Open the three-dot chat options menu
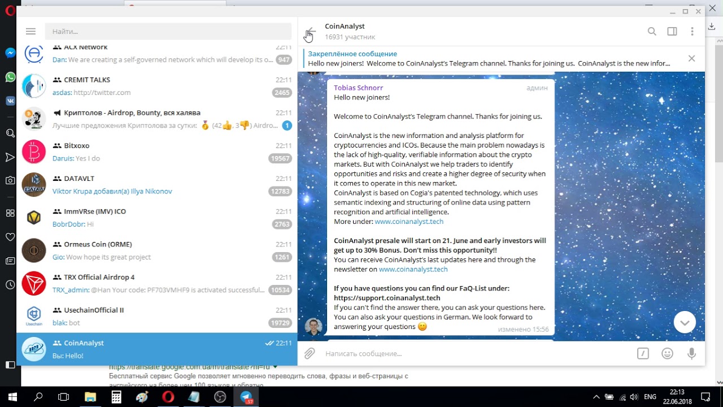 point(692,32)
